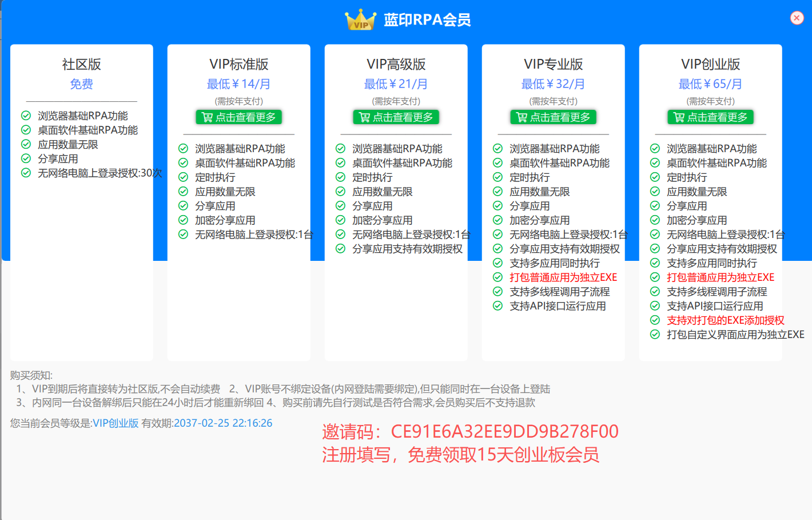This screenshot has width=812, height=520.
Task: Click the VIP crown icon in the title bar
Action: tap(361, 19)
